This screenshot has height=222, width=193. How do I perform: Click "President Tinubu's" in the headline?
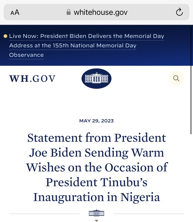(x=96, y=182)
